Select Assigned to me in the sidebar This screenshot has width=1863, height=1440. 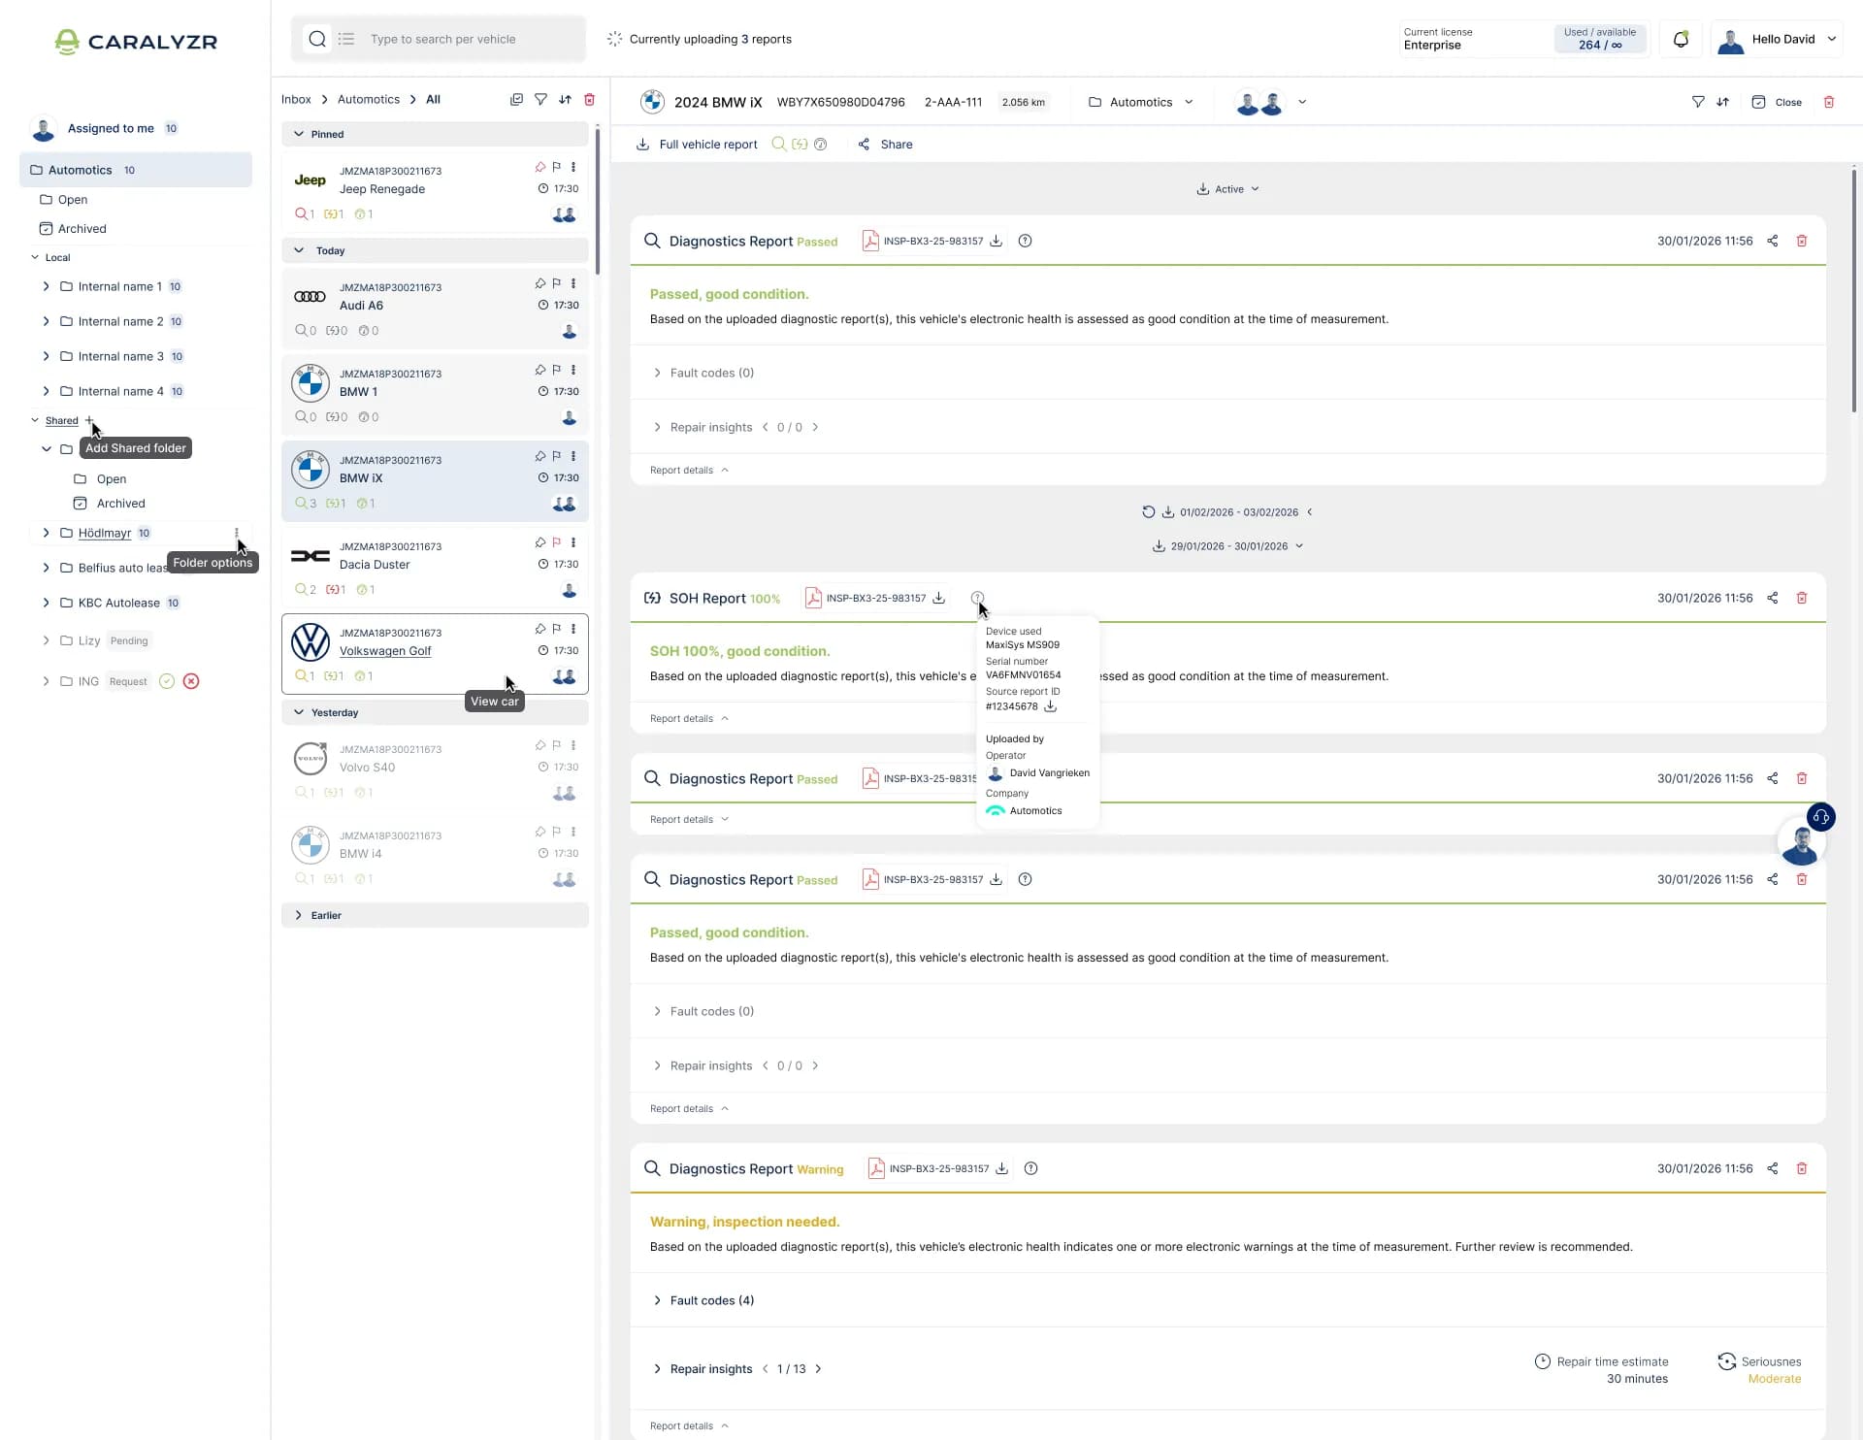110,128
